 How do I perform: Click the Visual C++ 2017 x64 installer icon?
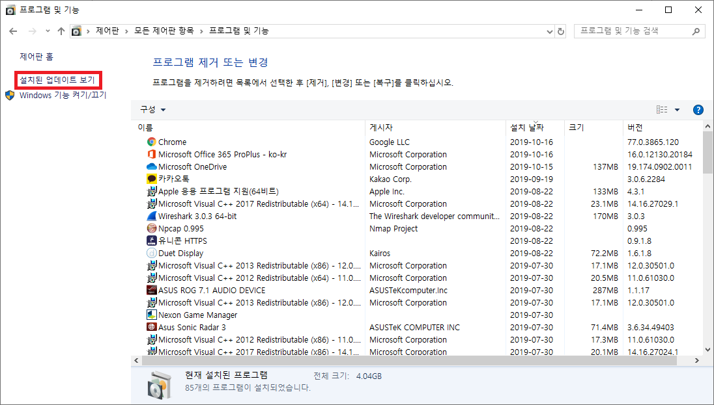pyautogui.click(x=152, y=203)
